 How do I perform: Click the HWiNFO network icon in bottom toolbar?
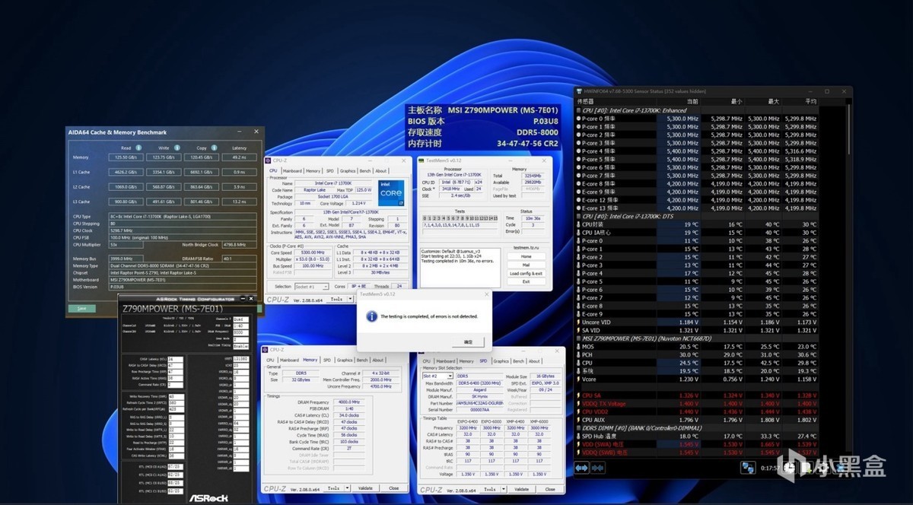pos(749,469)
